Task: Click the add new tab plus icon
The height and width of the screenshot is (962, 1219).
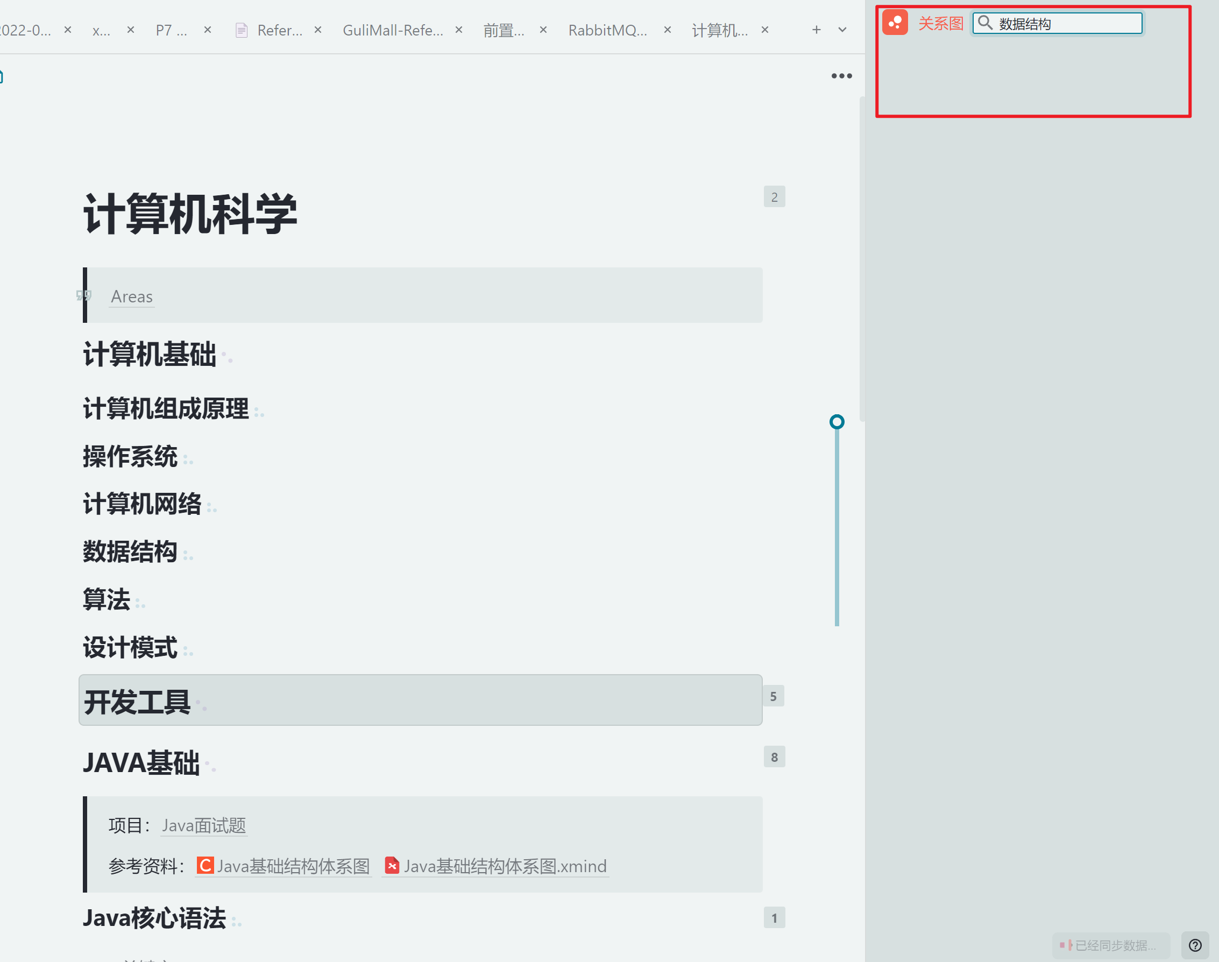Action: (x=816, y=30)
